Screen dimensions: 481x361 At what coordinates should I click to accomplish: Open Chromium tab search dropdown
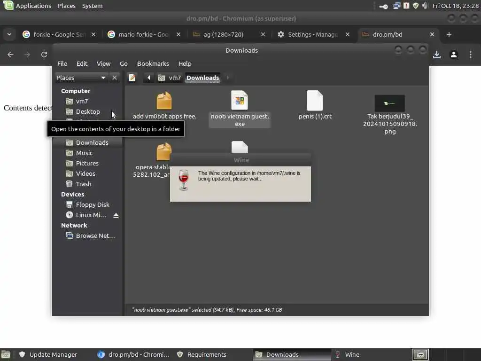(x=9, y=34)
